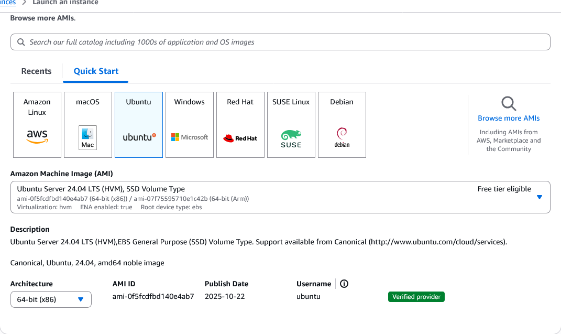Open the Instances breadcrumb link
Viewport: 561px width, 334px height.
click(7, 3)
